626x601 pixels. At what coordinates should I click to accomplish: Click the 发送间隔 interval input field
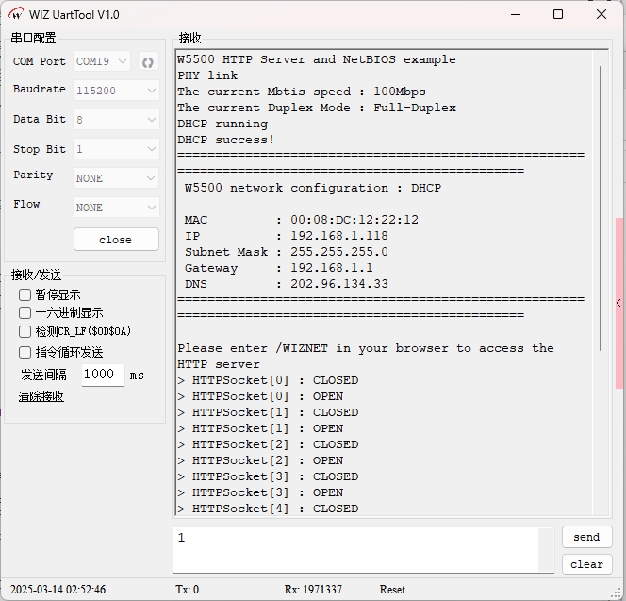coord(102,375)
